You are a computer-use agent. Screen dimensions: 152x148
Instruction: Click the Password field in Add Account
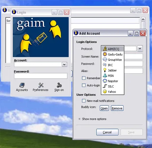click(x=133, y=64)
